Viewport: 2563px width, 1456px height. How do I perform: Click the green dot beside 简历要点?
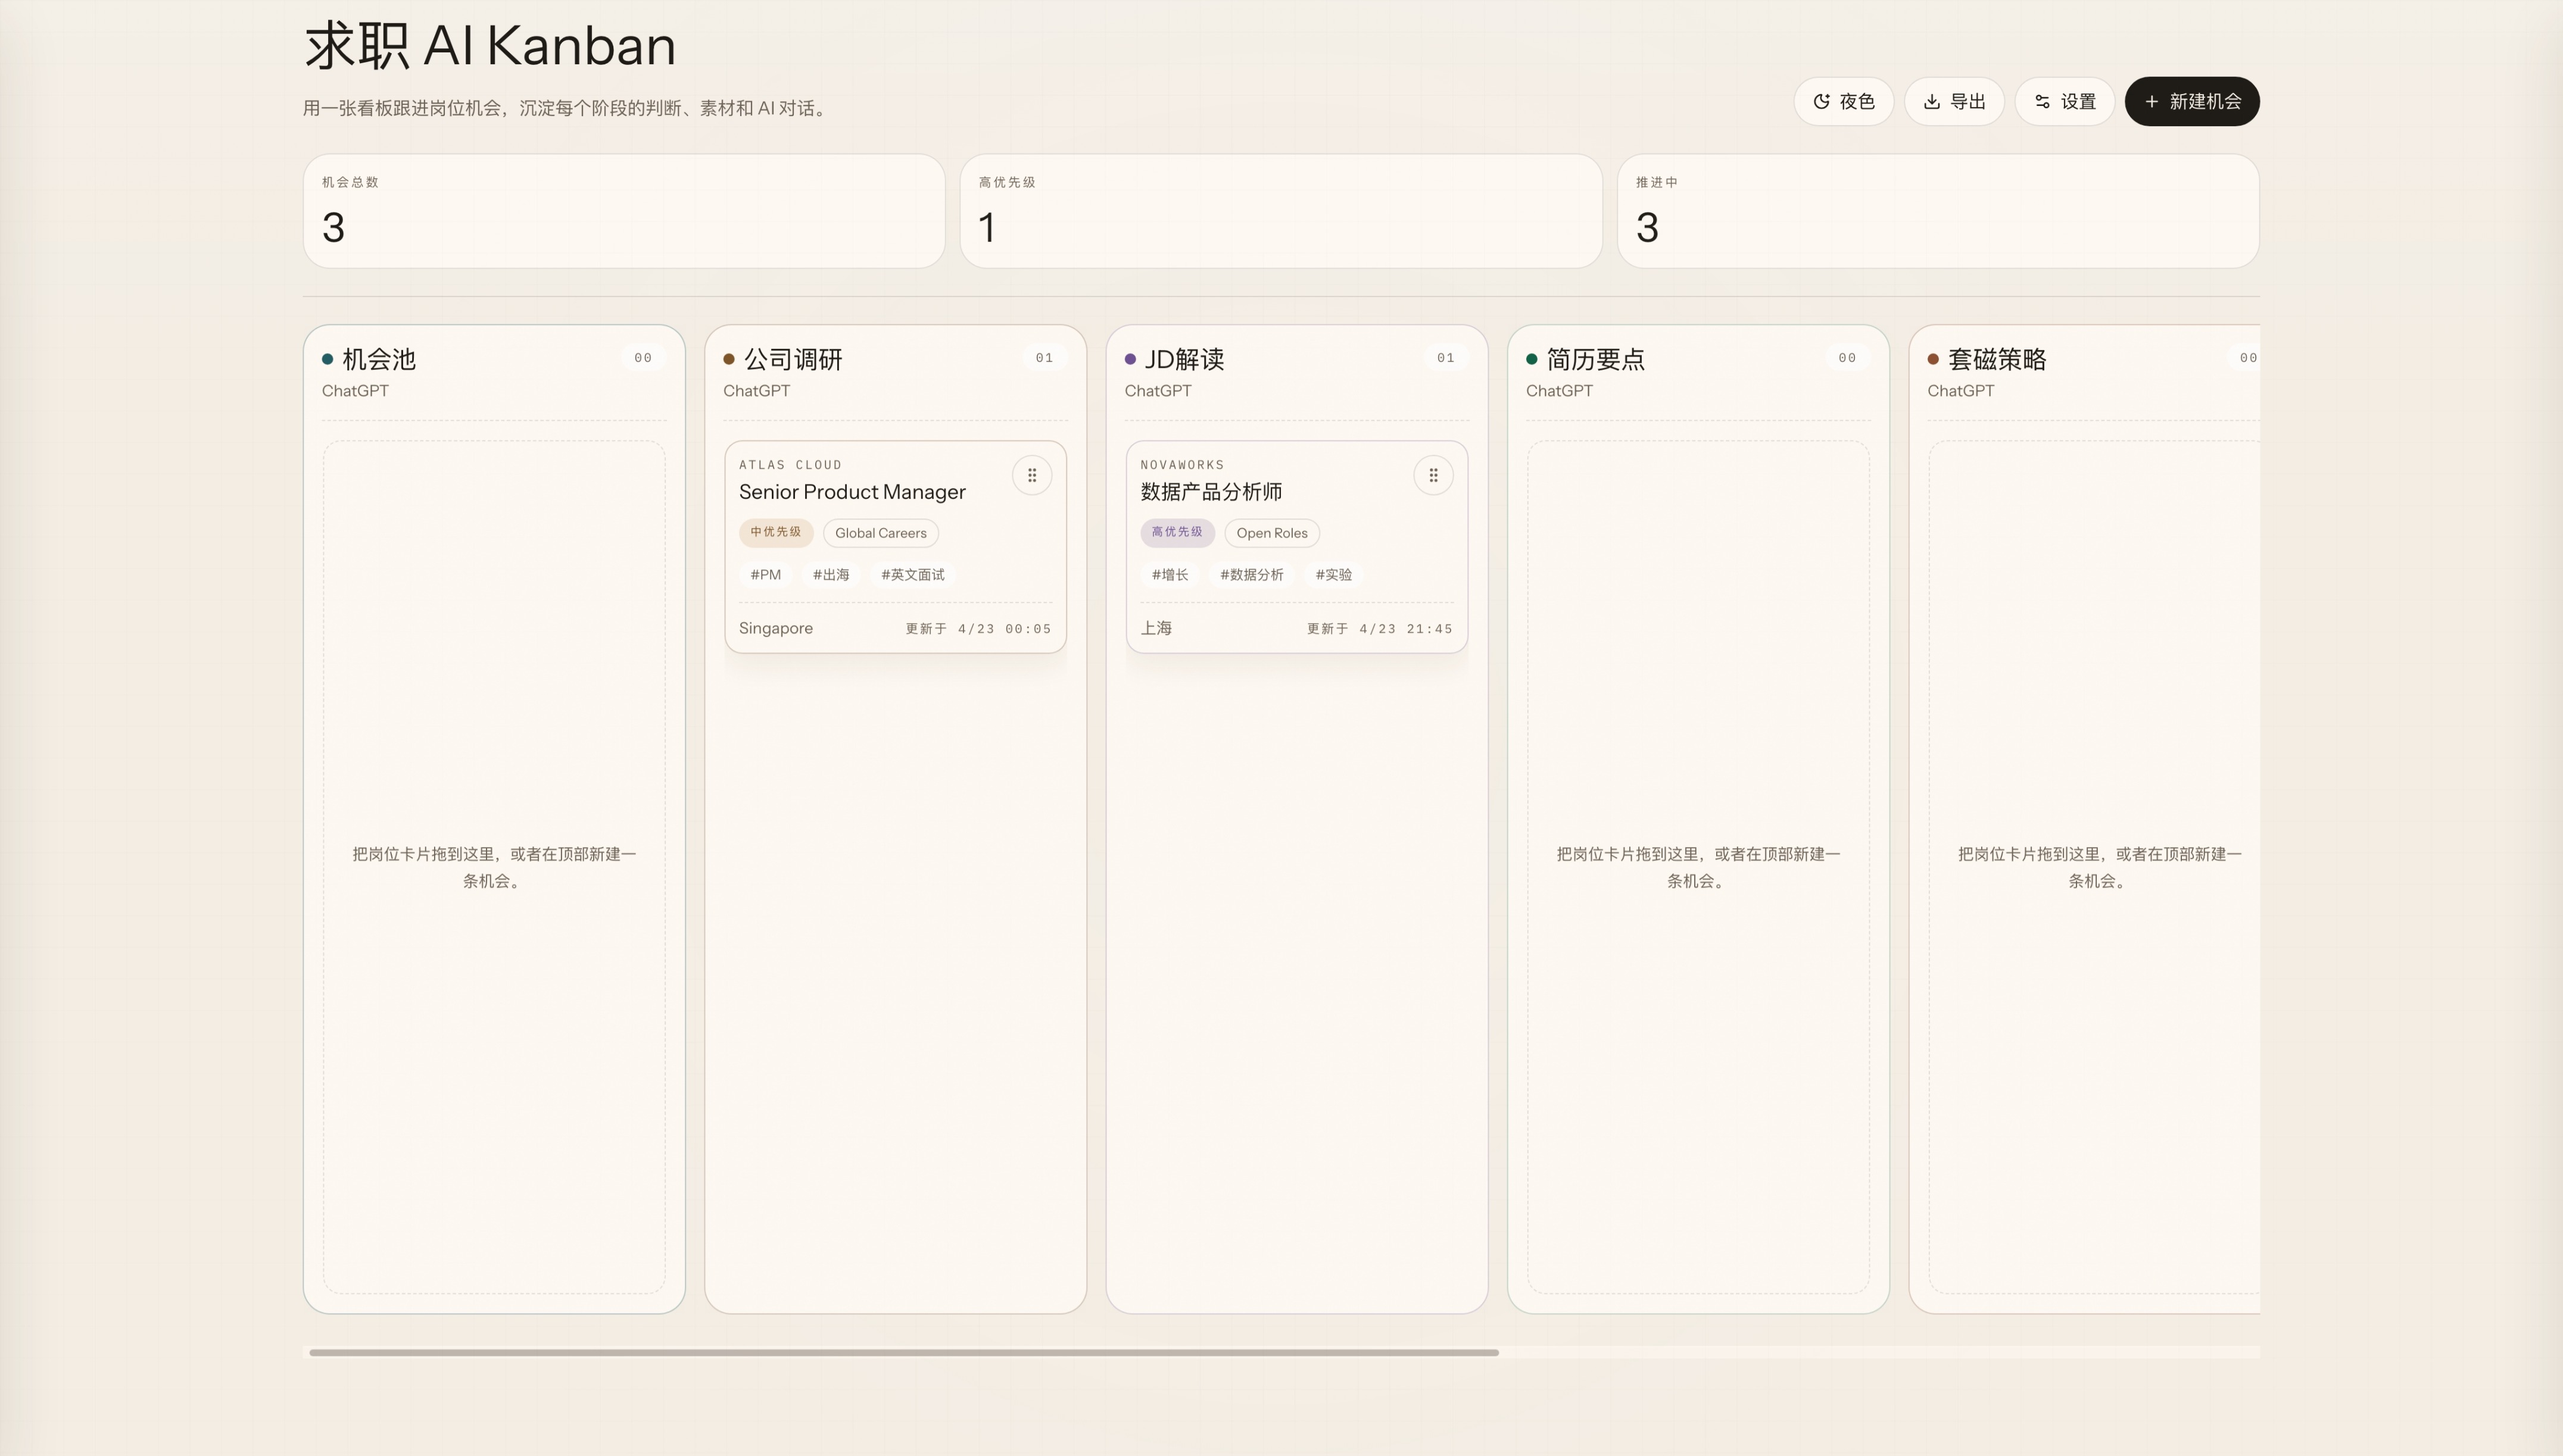(1532, 359)
